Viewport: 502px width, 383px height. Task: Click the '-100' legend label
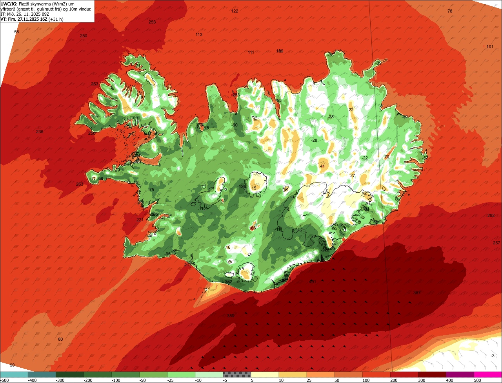coord(116,380)
